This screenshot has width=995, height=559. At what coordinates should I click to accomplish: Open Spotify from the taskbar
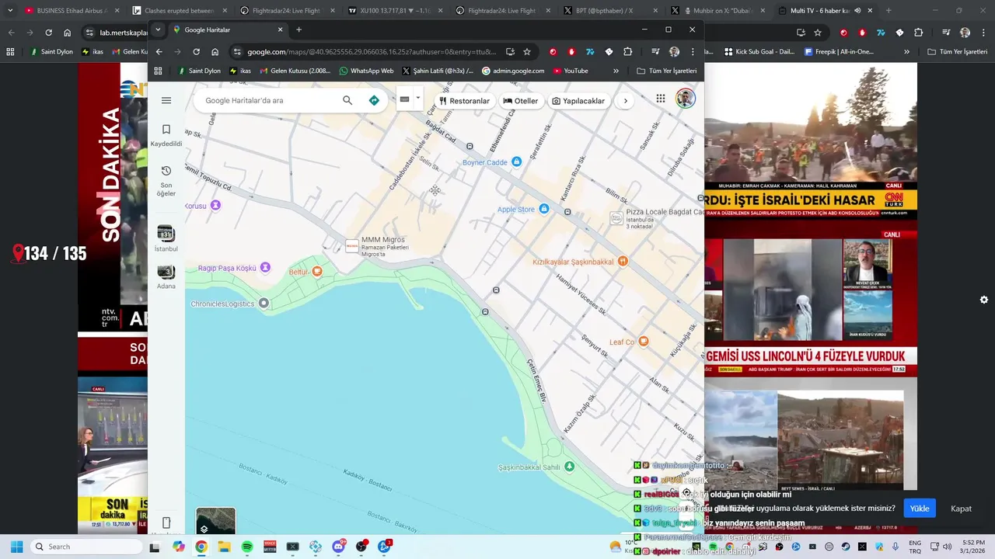pos(247,547)
